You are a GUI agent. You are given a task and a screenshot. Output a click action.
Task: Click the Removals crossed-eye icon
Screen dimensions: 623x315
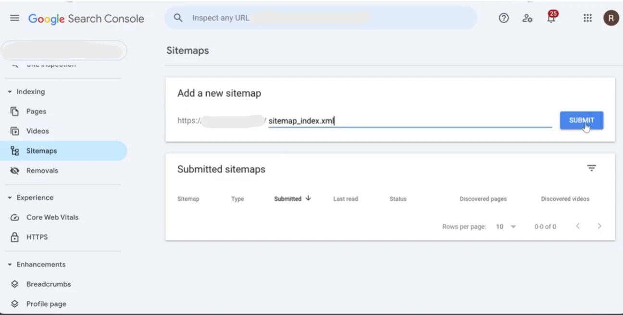click(x=14, y=170)
